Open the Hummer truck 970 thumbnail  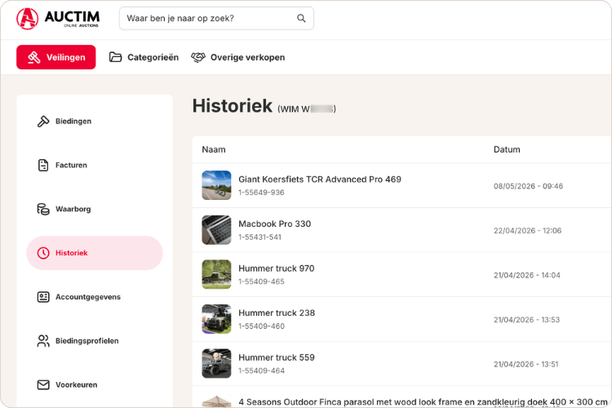click(x=216, y=274)
